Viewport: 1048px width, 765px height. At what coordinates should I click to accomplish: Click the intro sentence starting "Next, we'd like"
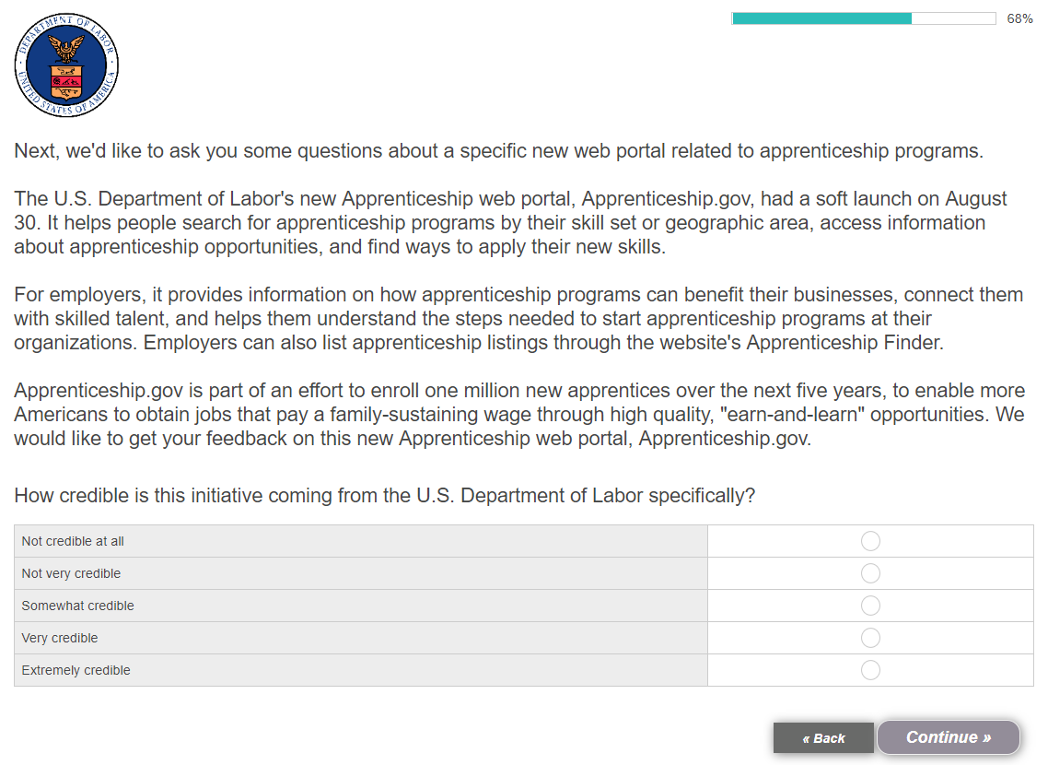pos(498,151)
